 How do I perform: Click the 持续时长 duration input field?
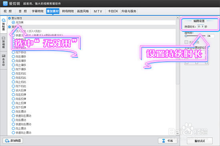[x=200, y=27]
